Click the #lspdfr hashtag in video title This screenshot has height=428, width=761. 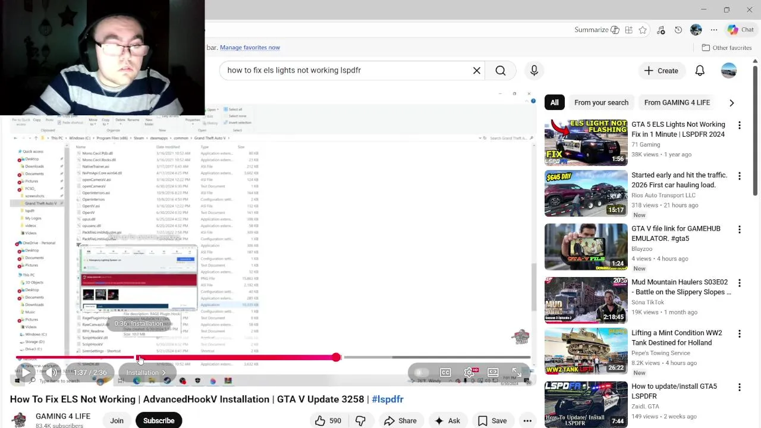pos(387,399)
